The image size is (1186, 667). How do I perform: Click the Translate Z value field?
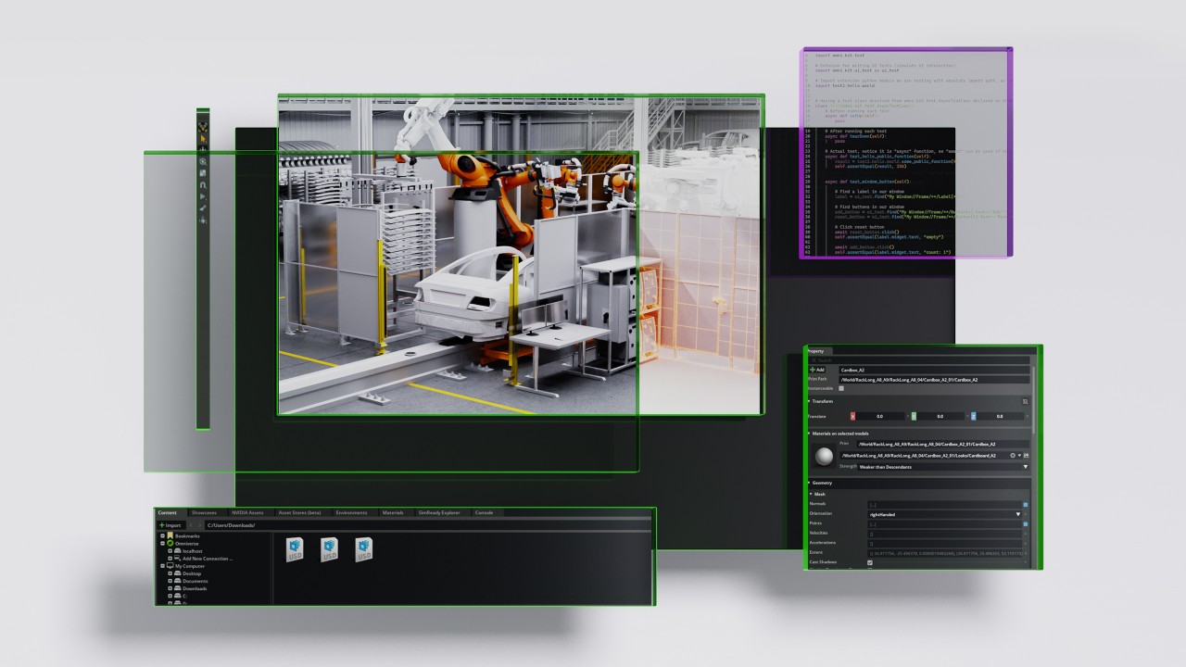point(1000,417)
